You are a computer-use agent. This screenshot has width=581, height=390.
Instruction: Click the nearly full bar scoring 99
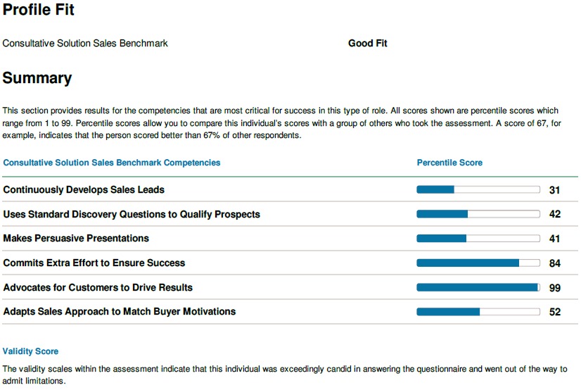(x=478, y=287)
